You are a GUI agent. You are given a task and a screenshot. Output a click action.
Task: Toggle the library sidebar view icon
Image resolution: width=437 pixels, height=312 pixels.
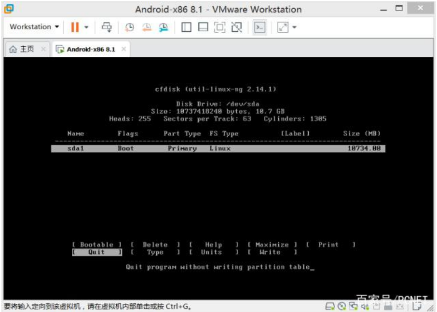(x=186, y=27)
